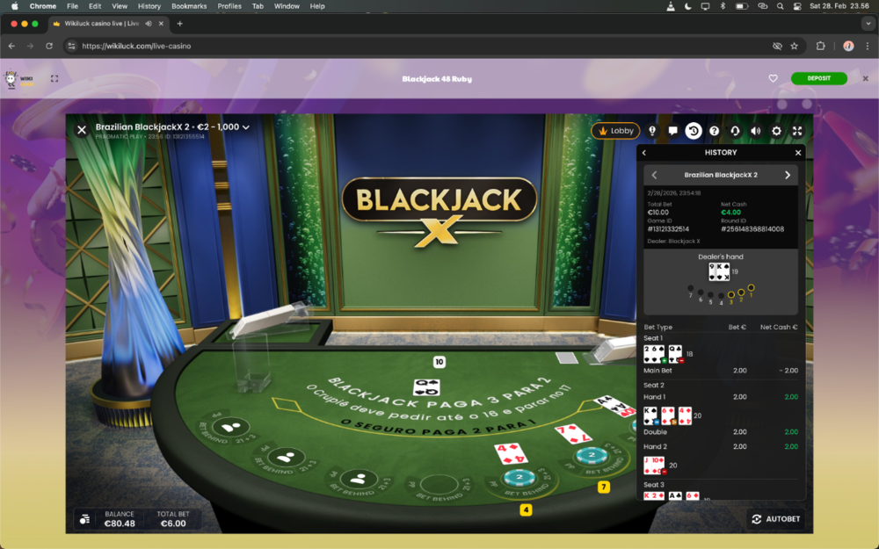879x549 pixels.
Task: Open the Bookmarks menu in menu bar
Action: 189,6
